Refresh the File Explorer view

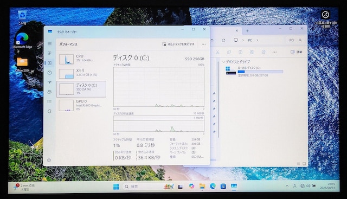[223, 40]
